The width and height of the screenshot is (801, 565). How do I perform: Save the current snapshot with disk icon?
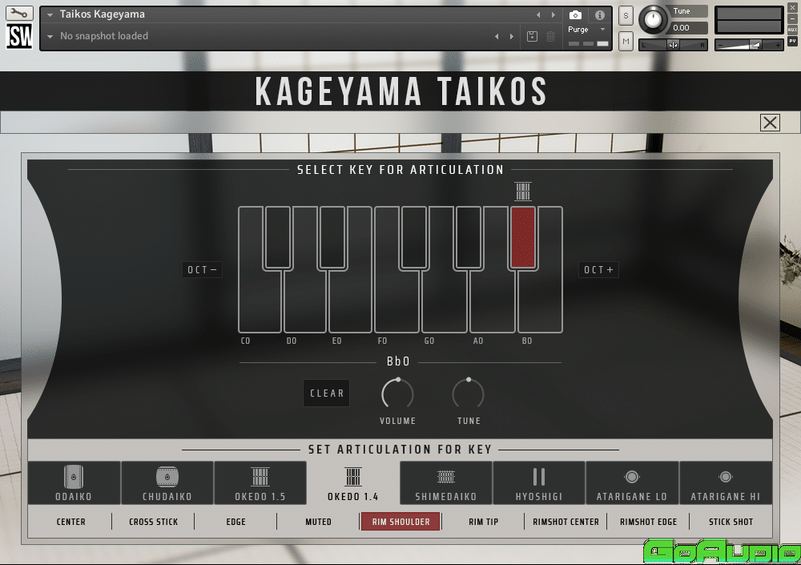click(532, 36)
